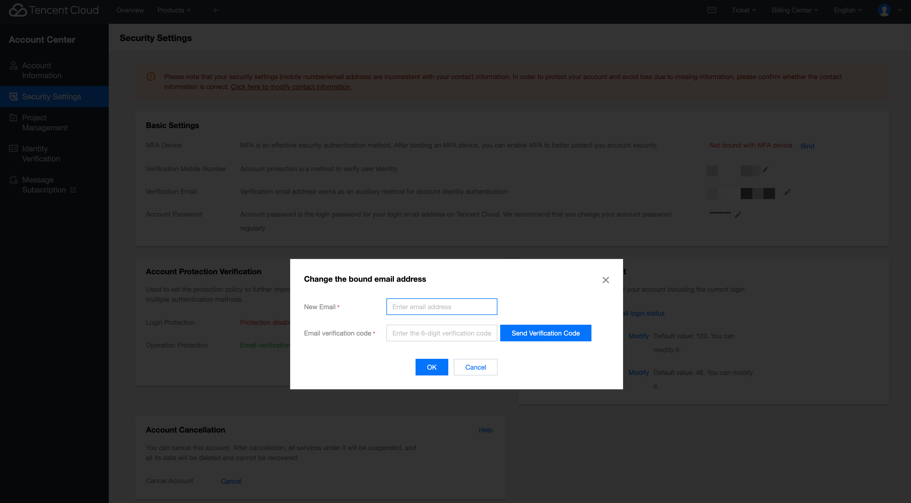Viewport: 911px width, 503px height.
Task: Click the masked account password asterisks
Action: click(x=720, y=213)
